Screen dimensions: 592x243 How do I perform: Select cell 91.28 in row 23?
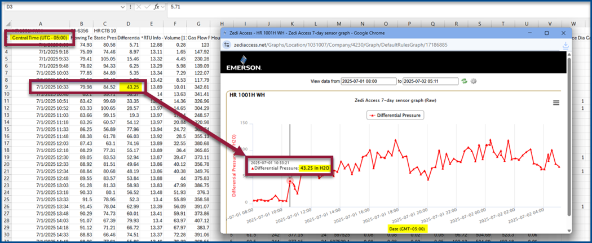tap(82, 185)
